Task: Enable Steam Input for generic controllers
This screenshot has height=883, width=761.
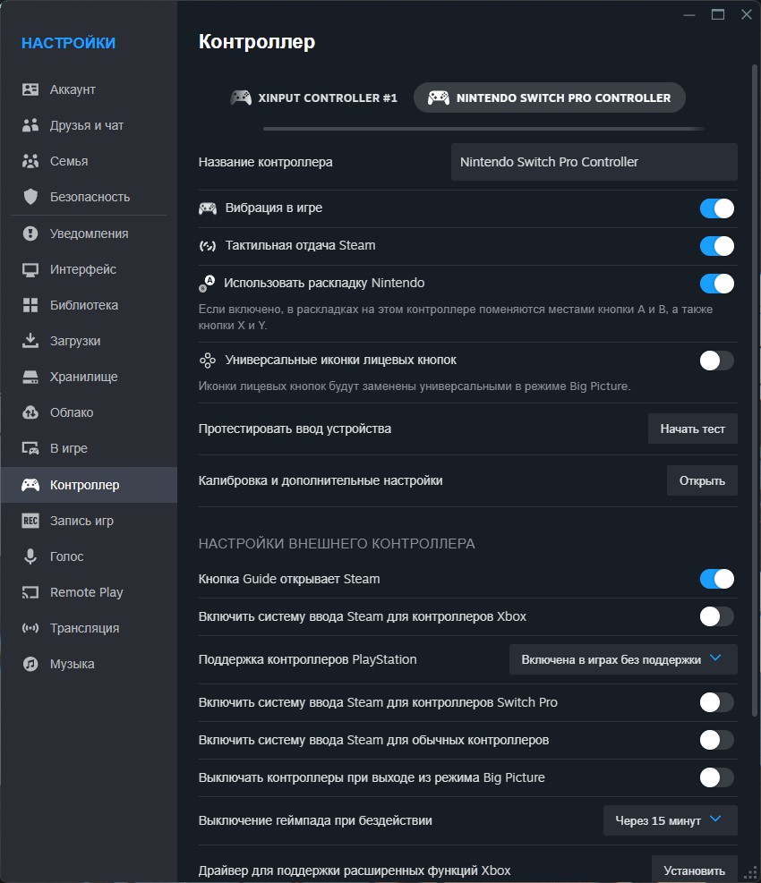Action: point(716,740)
